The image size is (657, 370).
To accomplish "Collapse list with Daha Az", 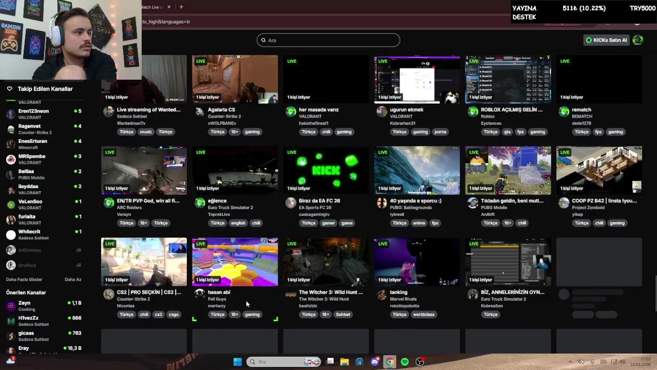I will click(73, 280).
